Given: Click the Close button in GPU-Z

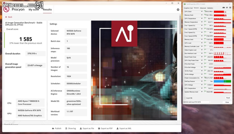Looking at the screenshot, I should point(227,102).
